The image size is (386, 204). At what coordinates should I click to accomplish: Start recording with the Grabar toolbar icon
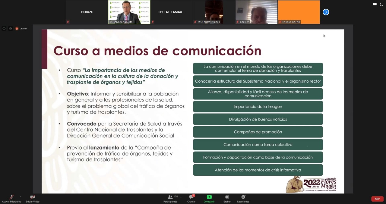(227, 197)
